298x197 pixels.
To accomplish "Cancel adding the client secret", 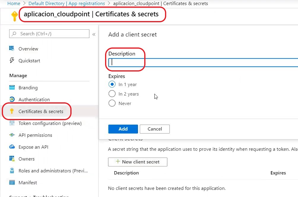I will [155, 129].
